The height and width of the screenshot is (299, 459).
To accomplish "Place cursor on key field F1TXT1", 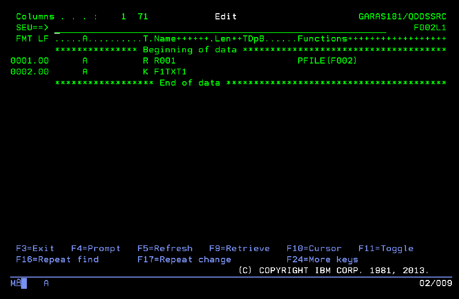I will coord(170,72).
